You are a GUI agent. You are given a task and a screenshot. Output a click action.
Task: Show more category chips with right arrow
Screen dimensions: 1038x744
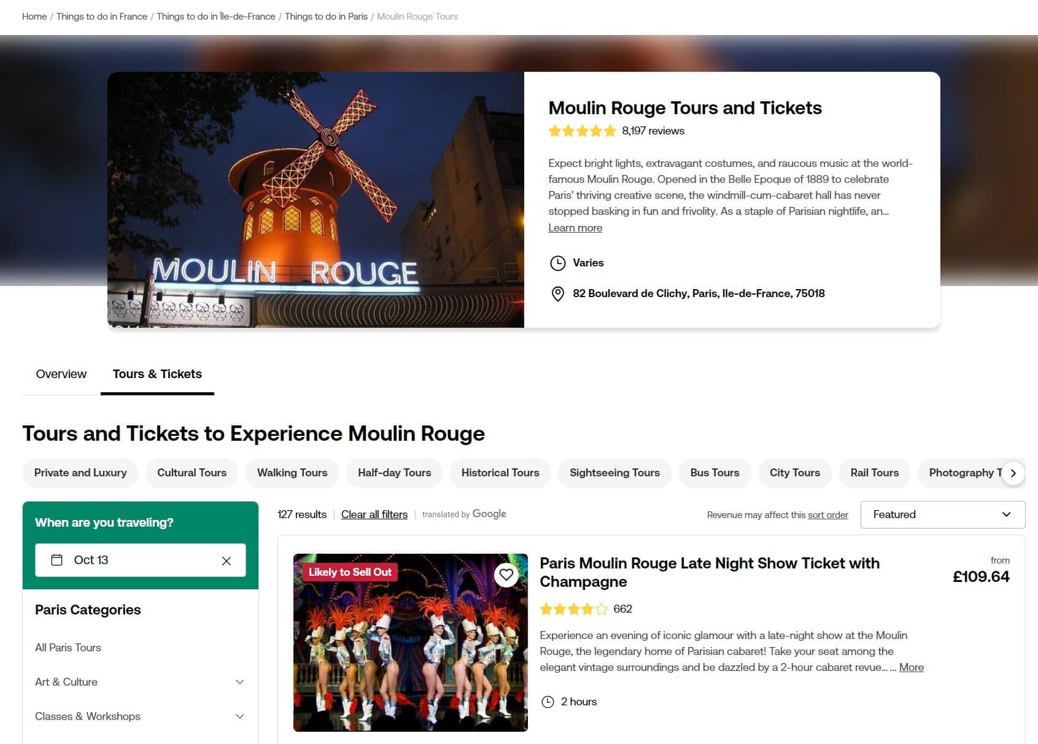click(x=1013, y=473)
